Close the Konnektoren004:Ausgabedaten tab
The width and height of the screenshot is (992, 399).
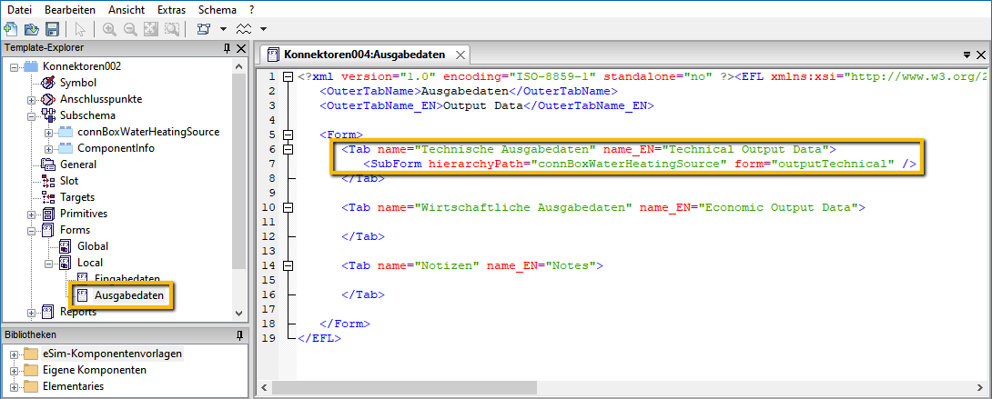click(x=460, y=55)
